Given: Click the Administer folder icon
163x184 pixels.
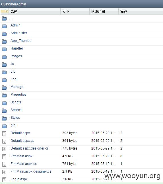Looking at the screenshot, I should [4, 34].
